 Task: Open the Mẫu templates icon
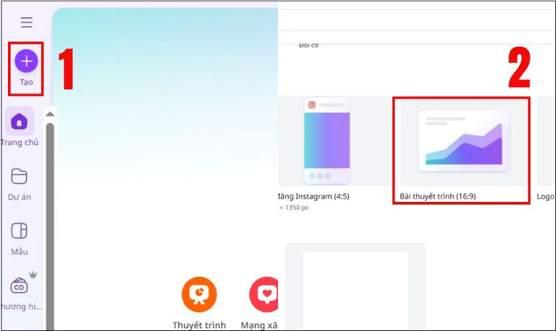19,231
